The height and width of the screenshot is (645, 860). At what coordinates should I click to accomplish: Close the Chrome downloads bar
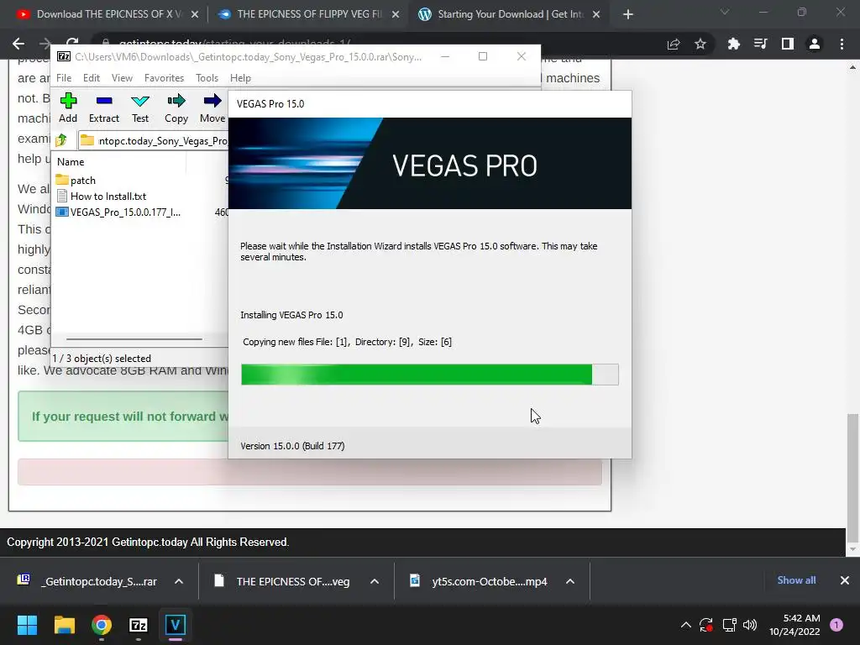point(845,580)
